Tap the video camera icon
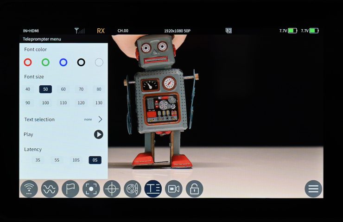This screenshot has width=343, height=222. (174, 189)
